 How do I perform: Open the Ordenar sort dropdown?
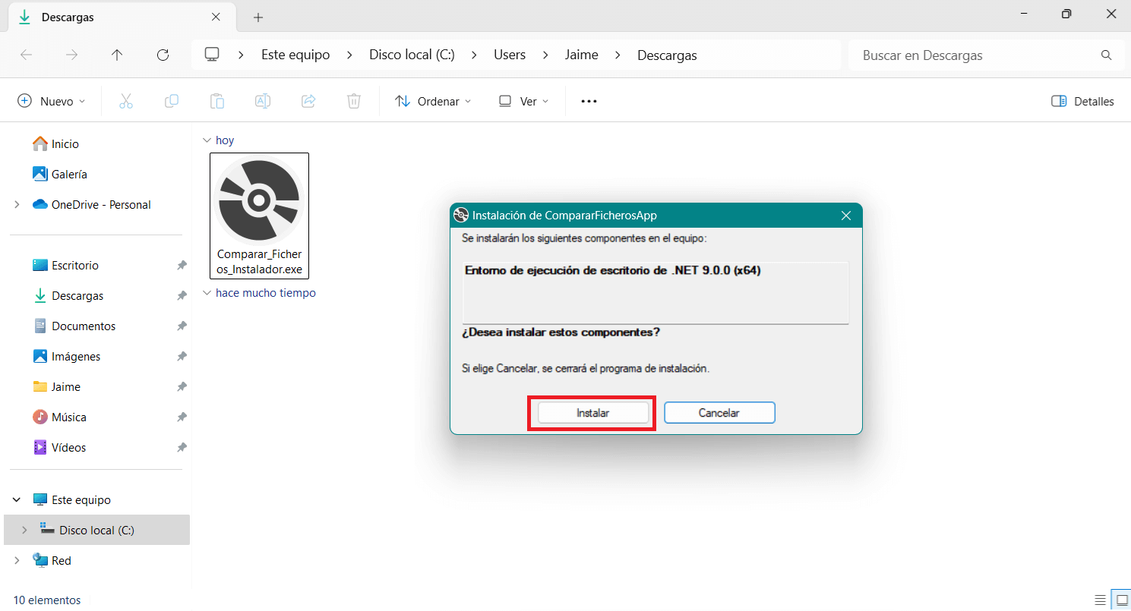click(x=433, y=101)
